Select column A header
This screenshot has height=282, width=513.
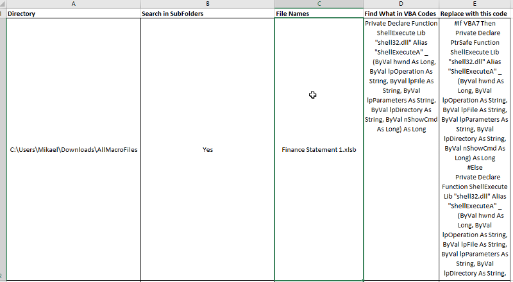click(x=73, y=4)
